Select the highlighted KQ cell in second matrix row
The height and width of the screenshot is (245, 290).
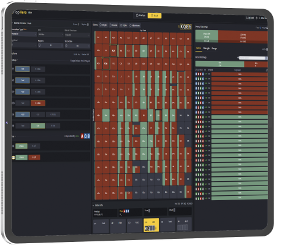pyautogui.click(x=113, y=50)
